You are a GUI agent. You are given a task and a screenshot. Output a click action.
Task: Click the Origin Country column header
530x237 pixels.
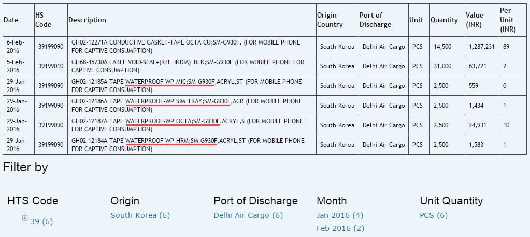click(330, 20)
